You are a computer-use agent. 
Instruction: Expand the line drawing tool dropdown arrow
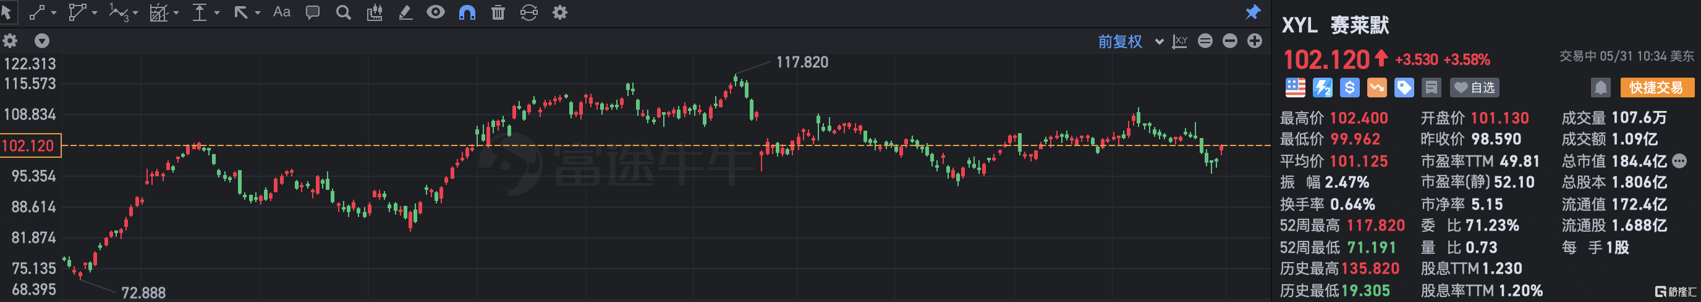[54, 12]
